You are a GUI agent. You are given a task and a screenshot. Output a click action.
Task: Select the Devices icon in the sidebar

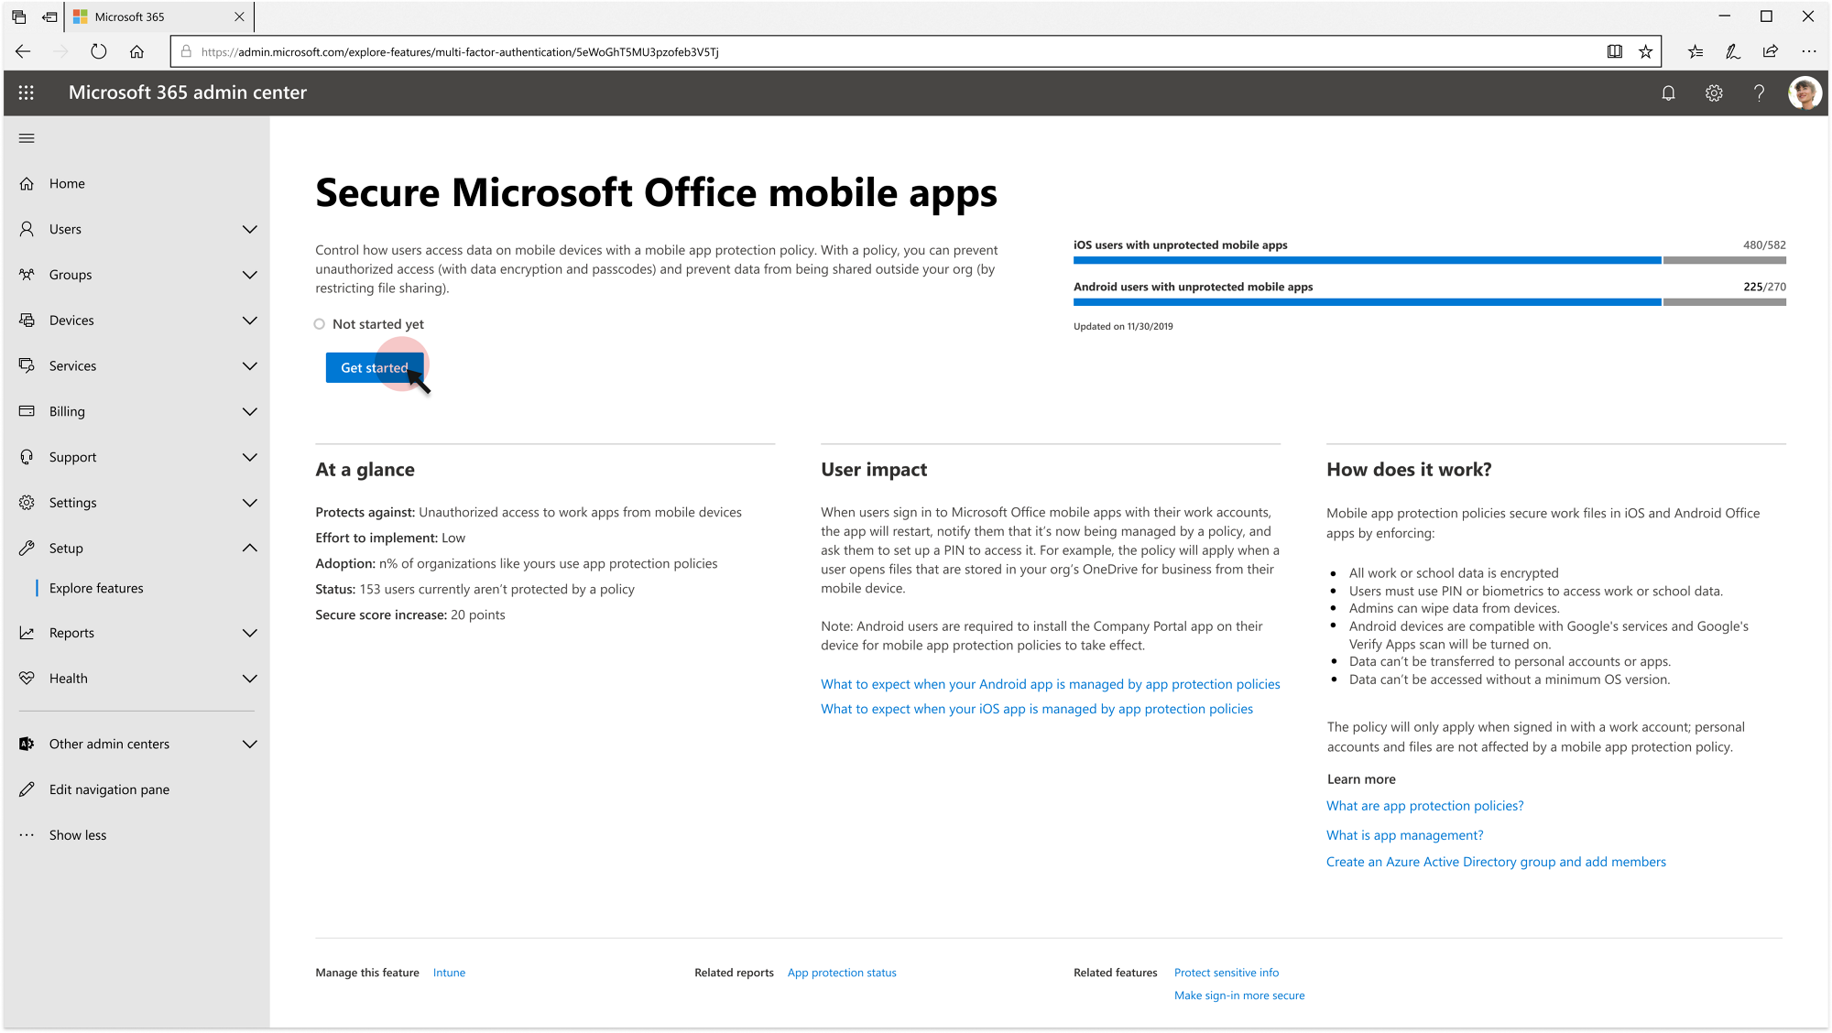click(x=27, y=320)
